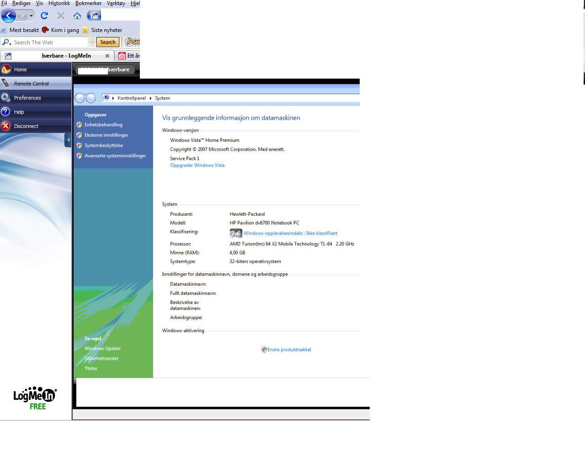Click System in the breadcrumb

(162, 98)
